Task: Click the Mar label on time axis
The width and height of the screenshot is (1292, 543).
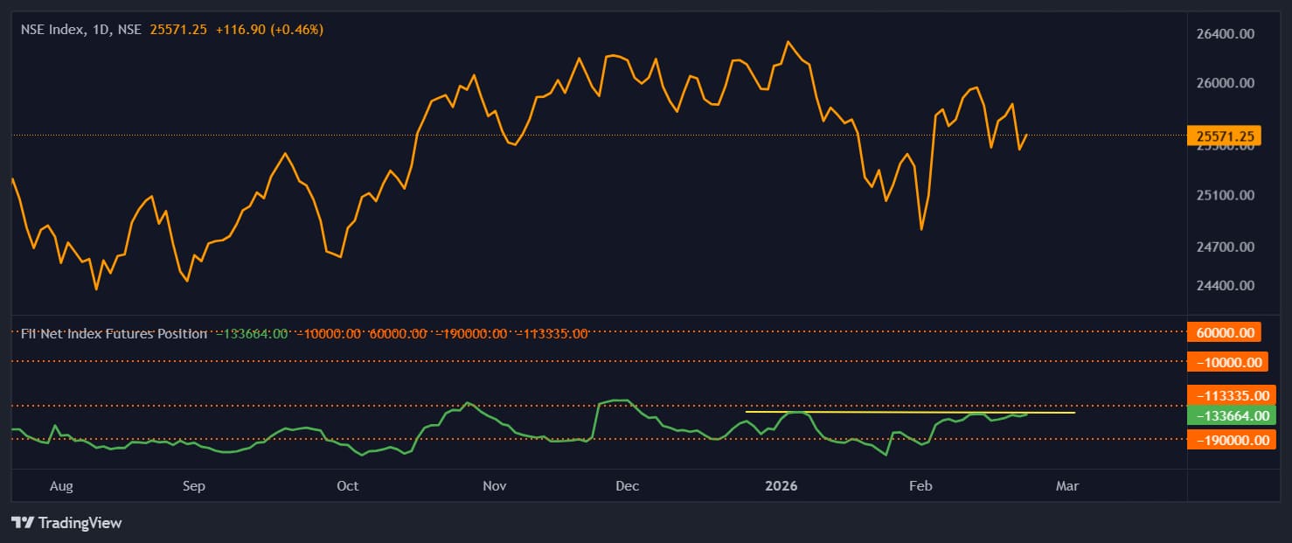Action: click(x=1067, y=486)
